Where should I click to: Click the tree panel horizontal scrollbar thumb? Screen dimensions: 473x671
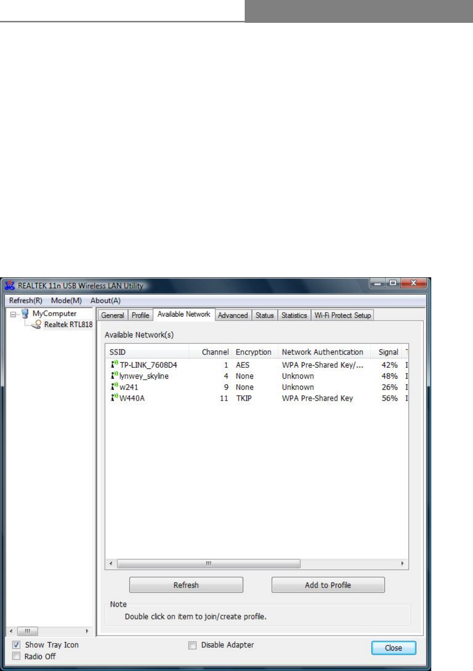[28, 631]
